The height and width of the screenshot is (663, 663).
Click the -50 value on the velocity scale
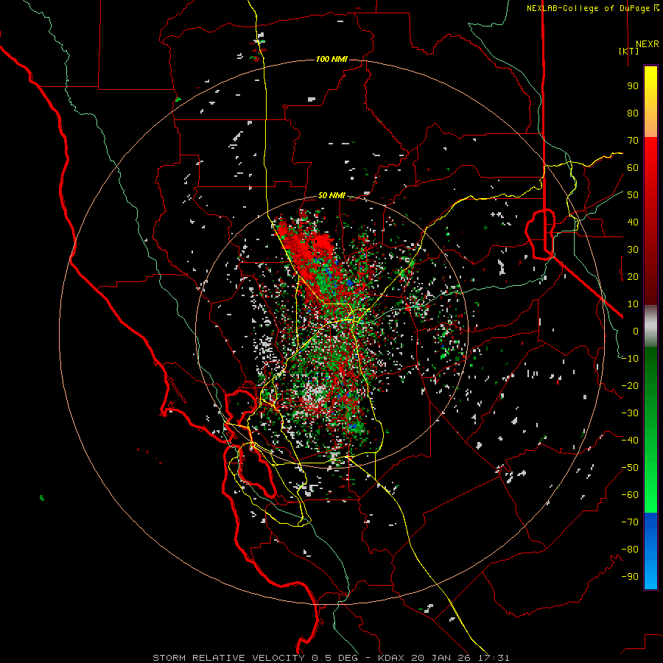(630, 468)
